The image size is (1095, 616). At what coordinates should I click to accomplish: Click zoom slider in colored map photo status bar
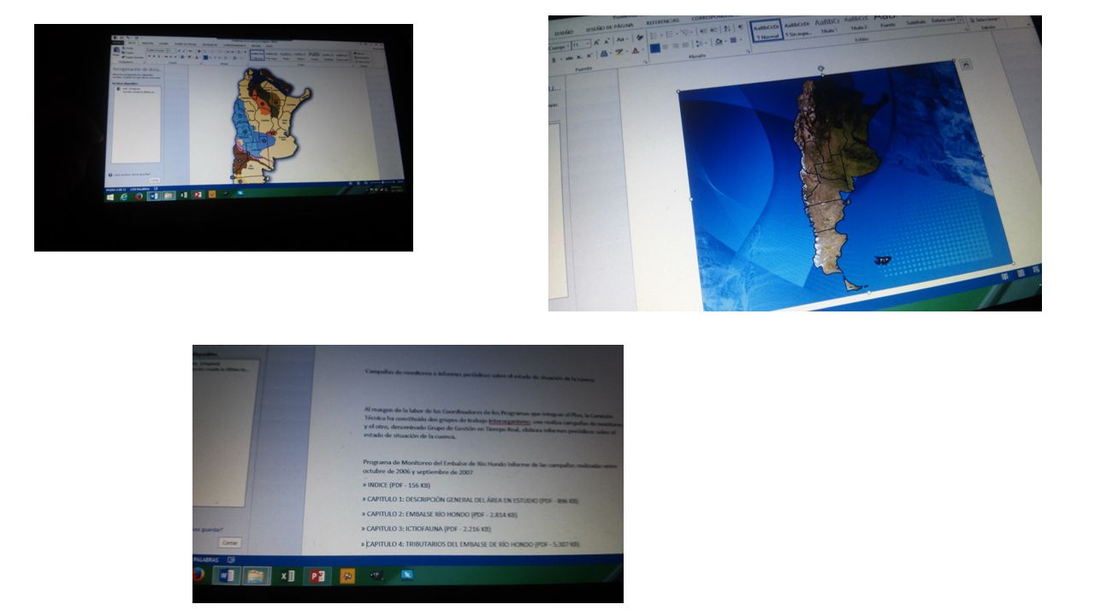[382, 182]
